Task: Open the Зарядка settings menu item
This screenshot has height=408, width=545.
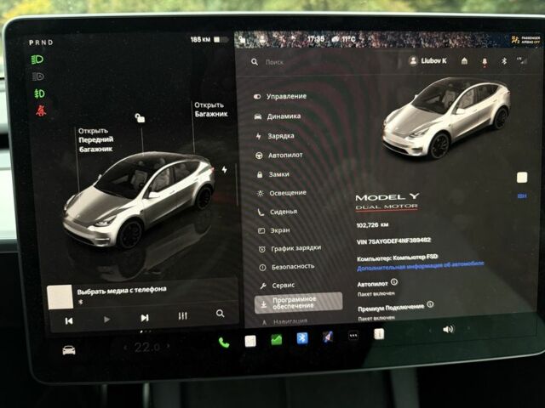Action: [281, 136]
